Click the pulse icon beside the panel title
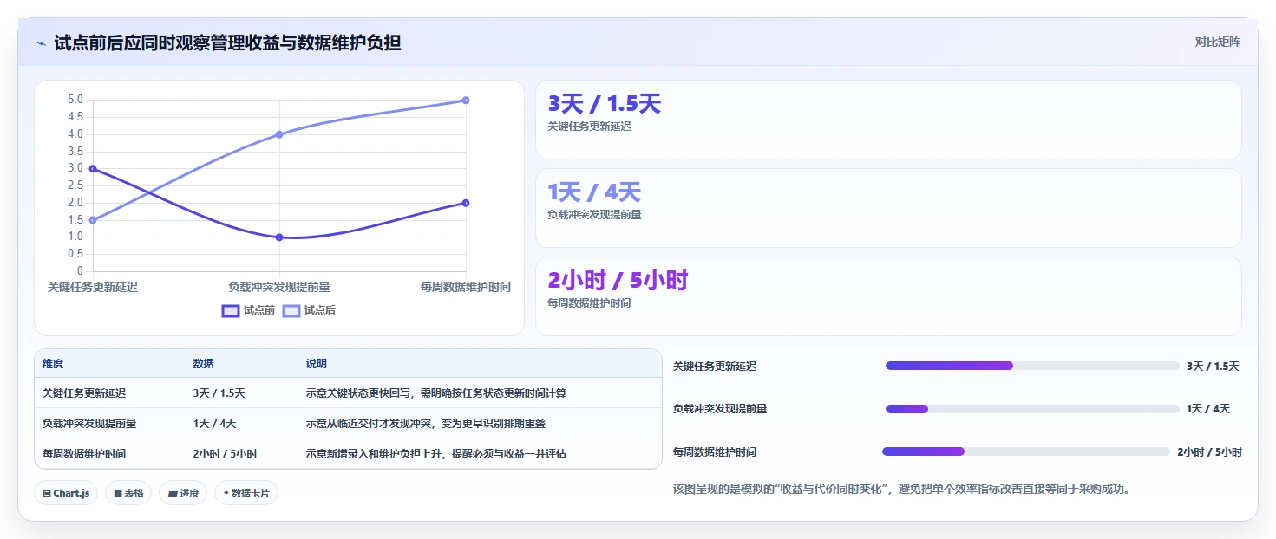1276x539 pixels. coord(41,42)
